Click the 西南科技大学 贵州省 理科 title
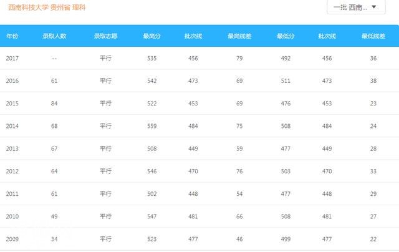 (47, 7)
